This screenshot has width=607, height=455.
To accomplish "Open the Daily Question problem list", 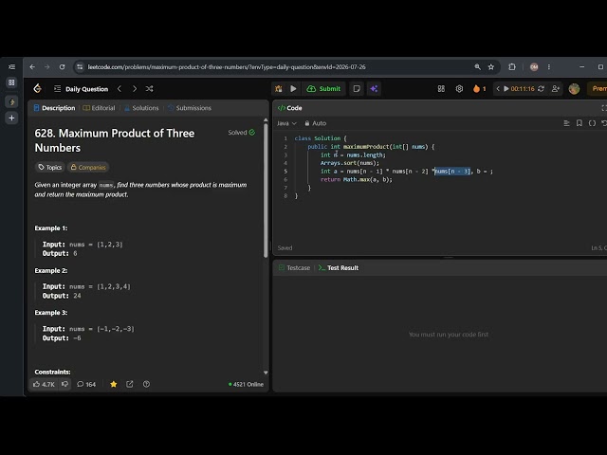I will click(x=81, y=89).
